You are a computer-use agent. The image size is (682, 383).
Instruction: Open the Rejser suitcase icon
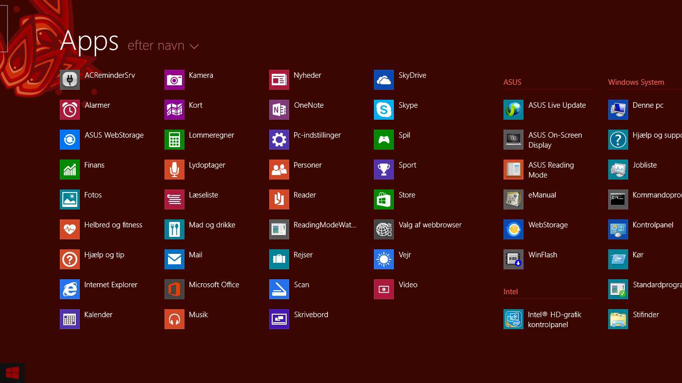(279, 259)
